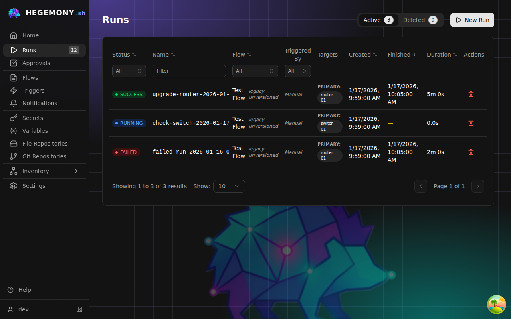Click the Approvals checkbox icon in sidebar
511x319 pixels.
point(14,63)
